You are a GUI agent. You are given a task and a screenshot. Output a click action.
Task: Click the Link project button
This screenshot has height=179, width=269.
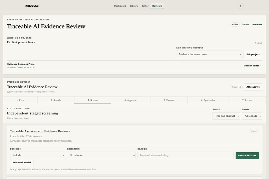253,54
